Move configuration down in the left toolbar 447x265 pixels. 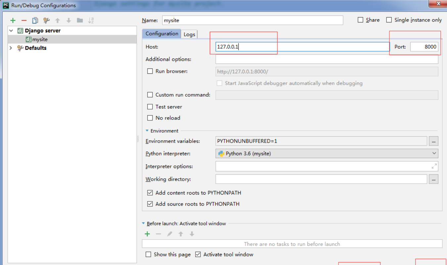click(x=68, y=21)
